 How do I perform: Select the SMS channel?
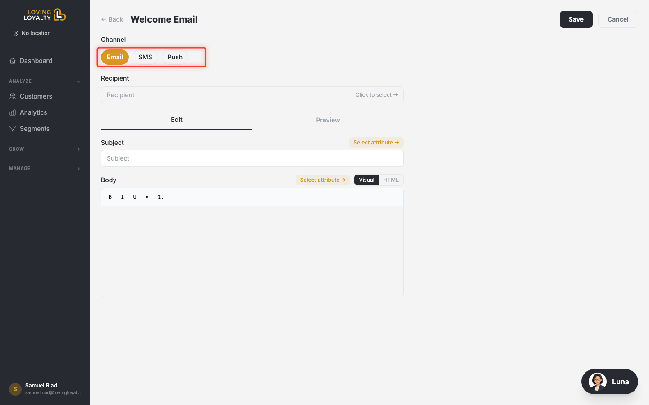[145, 57]
